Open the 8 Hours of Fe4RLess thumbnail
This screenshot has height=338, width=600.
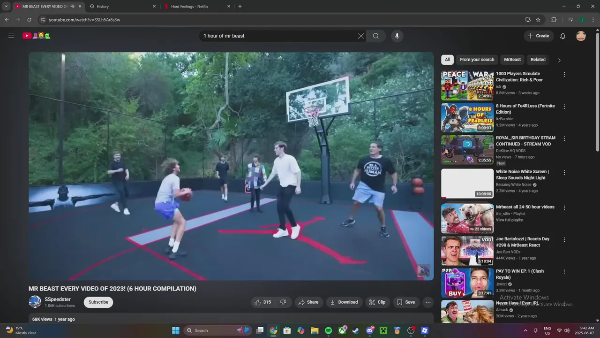tap(467, 117)
